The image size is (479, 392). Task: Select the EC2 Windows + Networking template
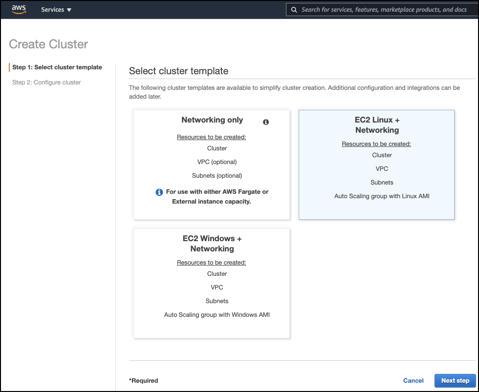pos(212,284)
